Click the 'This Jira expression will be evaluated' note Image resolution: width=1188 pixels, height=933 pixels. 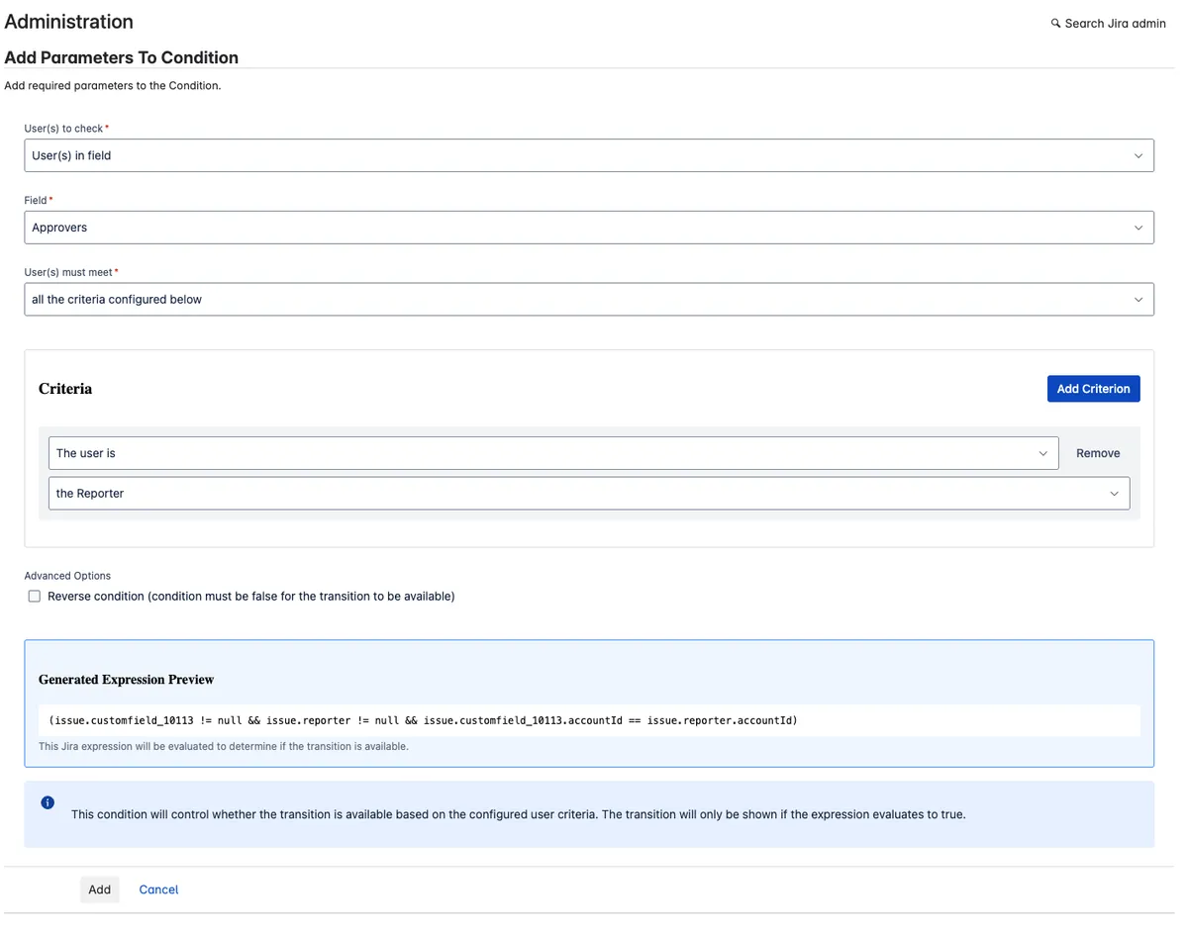(224, 746)
